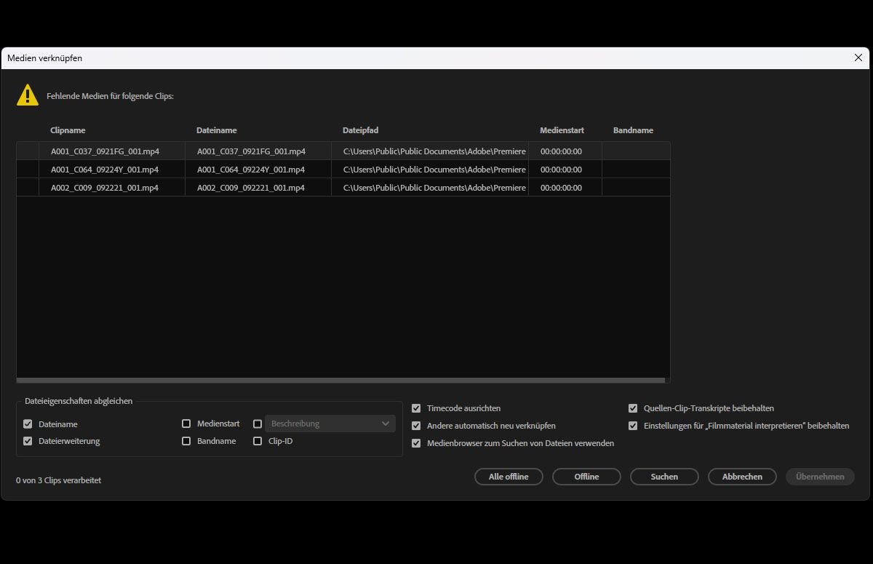Enable the Medienstart checkbox
This screenshot has height=564, width=873.
[186, 424]
